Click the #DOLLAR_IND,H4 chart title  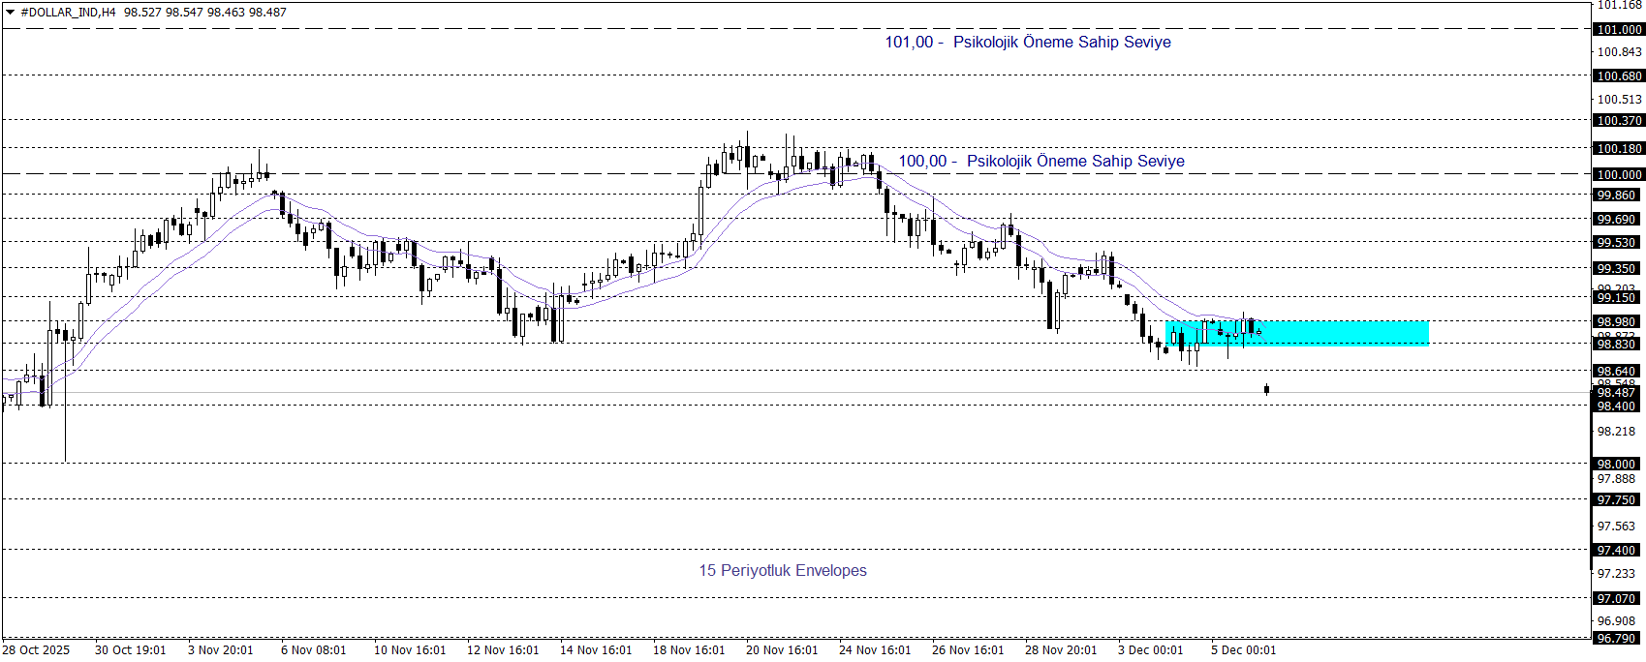68,13
